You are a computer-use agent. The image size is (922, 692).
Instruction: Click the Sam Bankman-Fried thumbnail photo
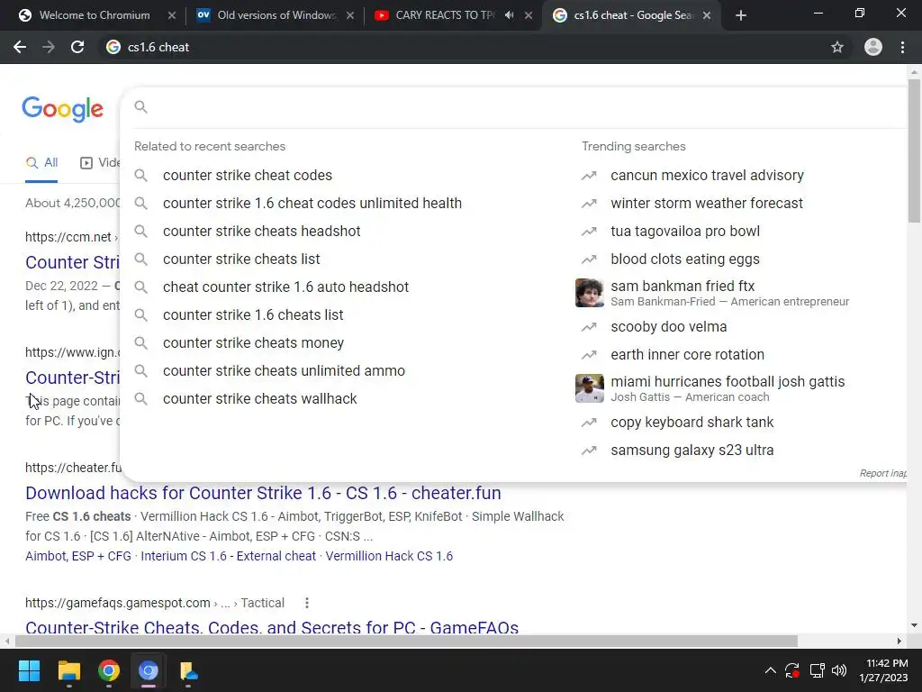[589, 293]
